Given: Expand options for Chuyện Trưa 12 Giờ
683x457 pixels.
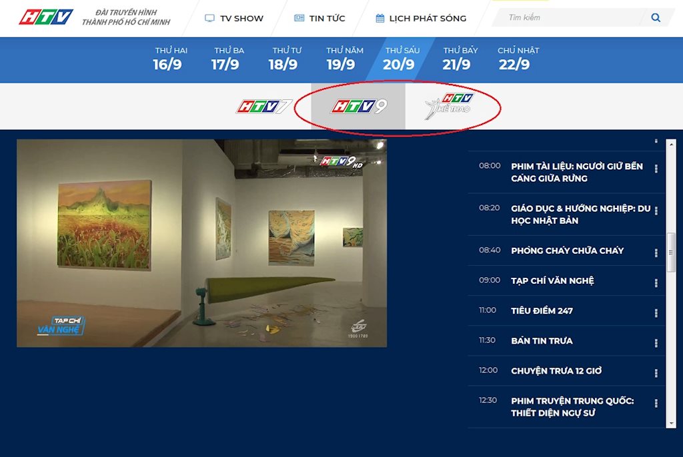Looking at the screenshot, I should coord(656,372).
